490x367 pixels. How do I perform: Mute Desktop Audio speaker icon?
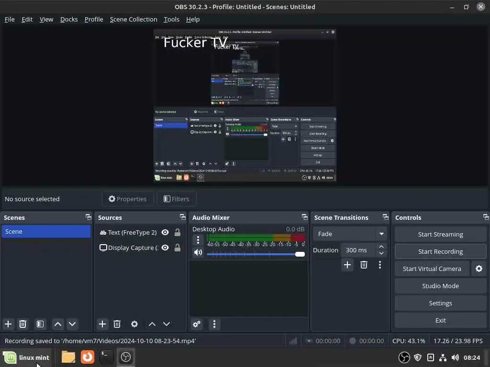point(198,252)
